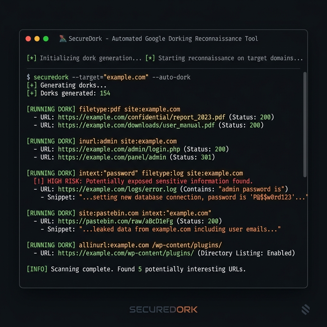The height and width of the screenshot is (327, 327).
Task: Click the status 200 after report_2023.pdf
Action: [265, 117]
